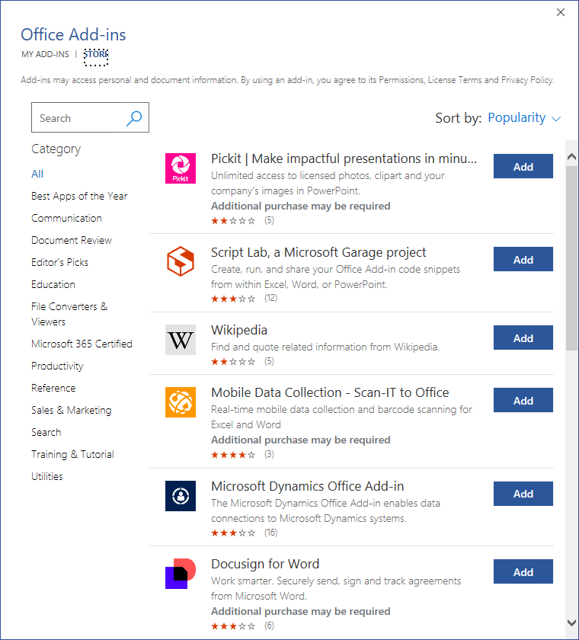Click the magnifying glass search icon

[x=134, y=118]
